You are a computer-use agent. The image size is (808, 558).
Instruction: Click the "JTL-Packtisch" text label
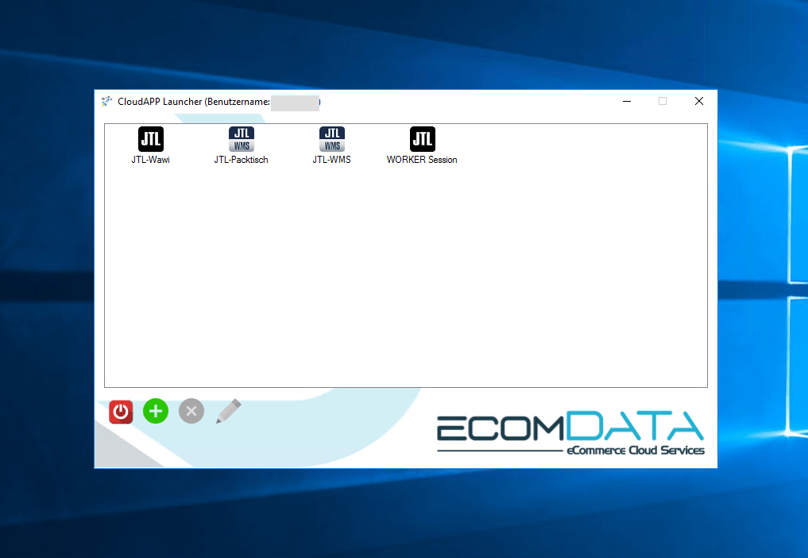pyautogui.click(x=241, y=160)
